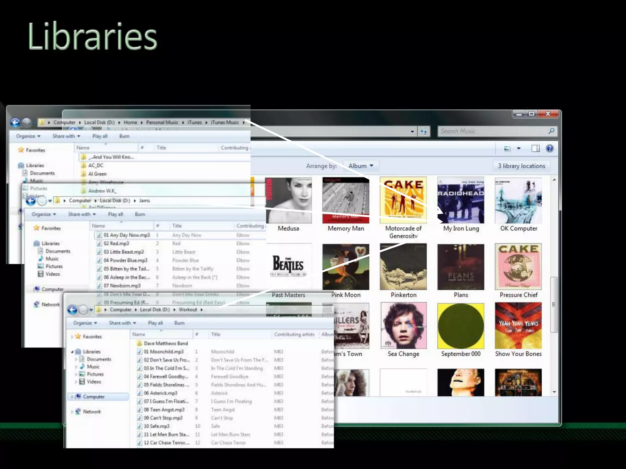
Task: Click the change view icon
Action: [507, 148]
